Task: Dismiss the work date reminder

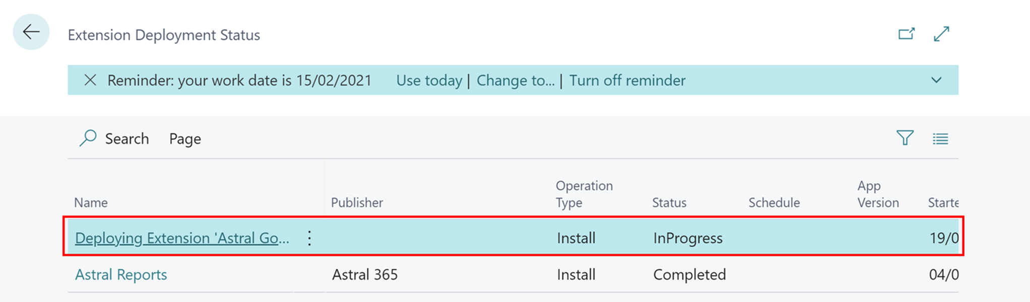Action: (x=90, y=80)
